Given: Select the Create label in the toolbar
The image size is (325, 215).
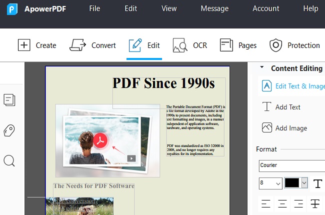Looking at the screenshot, I should [46, 45].
